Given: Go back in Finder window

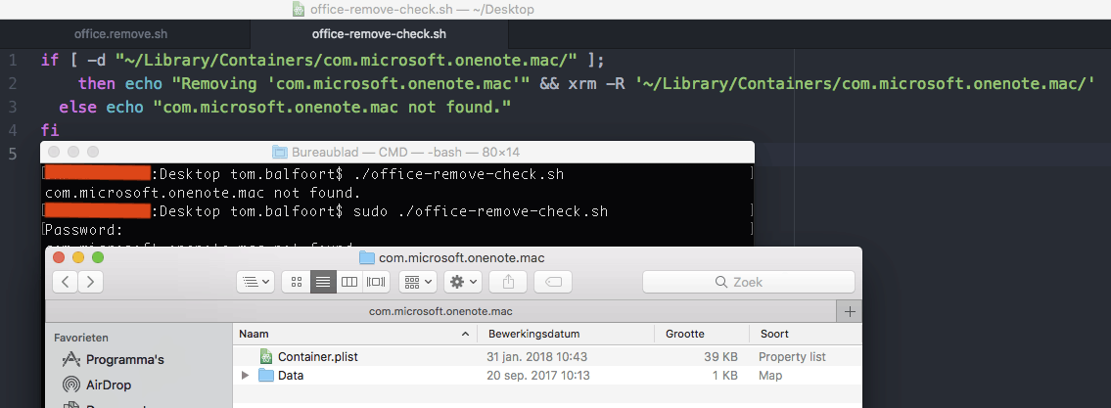Looking at the screenshot, I should pos(66,281).
